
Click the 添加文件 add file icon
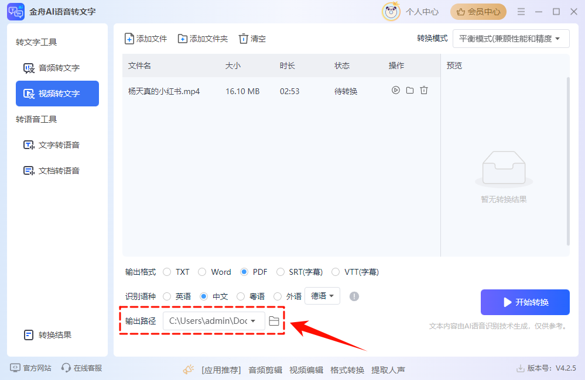click(x=129, y=38)
